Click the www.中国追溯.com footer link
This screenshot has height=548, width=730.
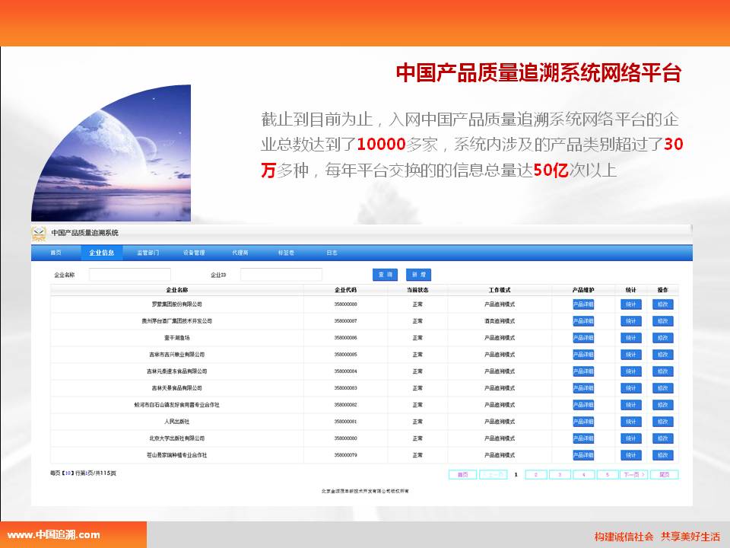click(53, 535)
